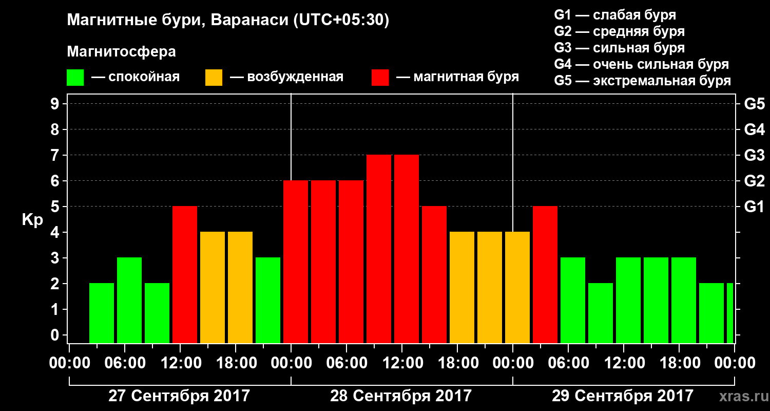Screen dimensions: 770x411
Task: Click the red 'магнитная буря' legend swatch
Action: tap(380, 78)
